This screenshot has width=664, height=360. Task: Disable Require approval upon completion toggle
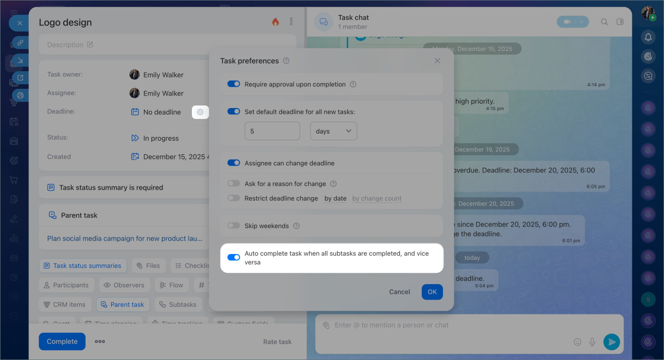pyautogui.click(x=234, y=84)
